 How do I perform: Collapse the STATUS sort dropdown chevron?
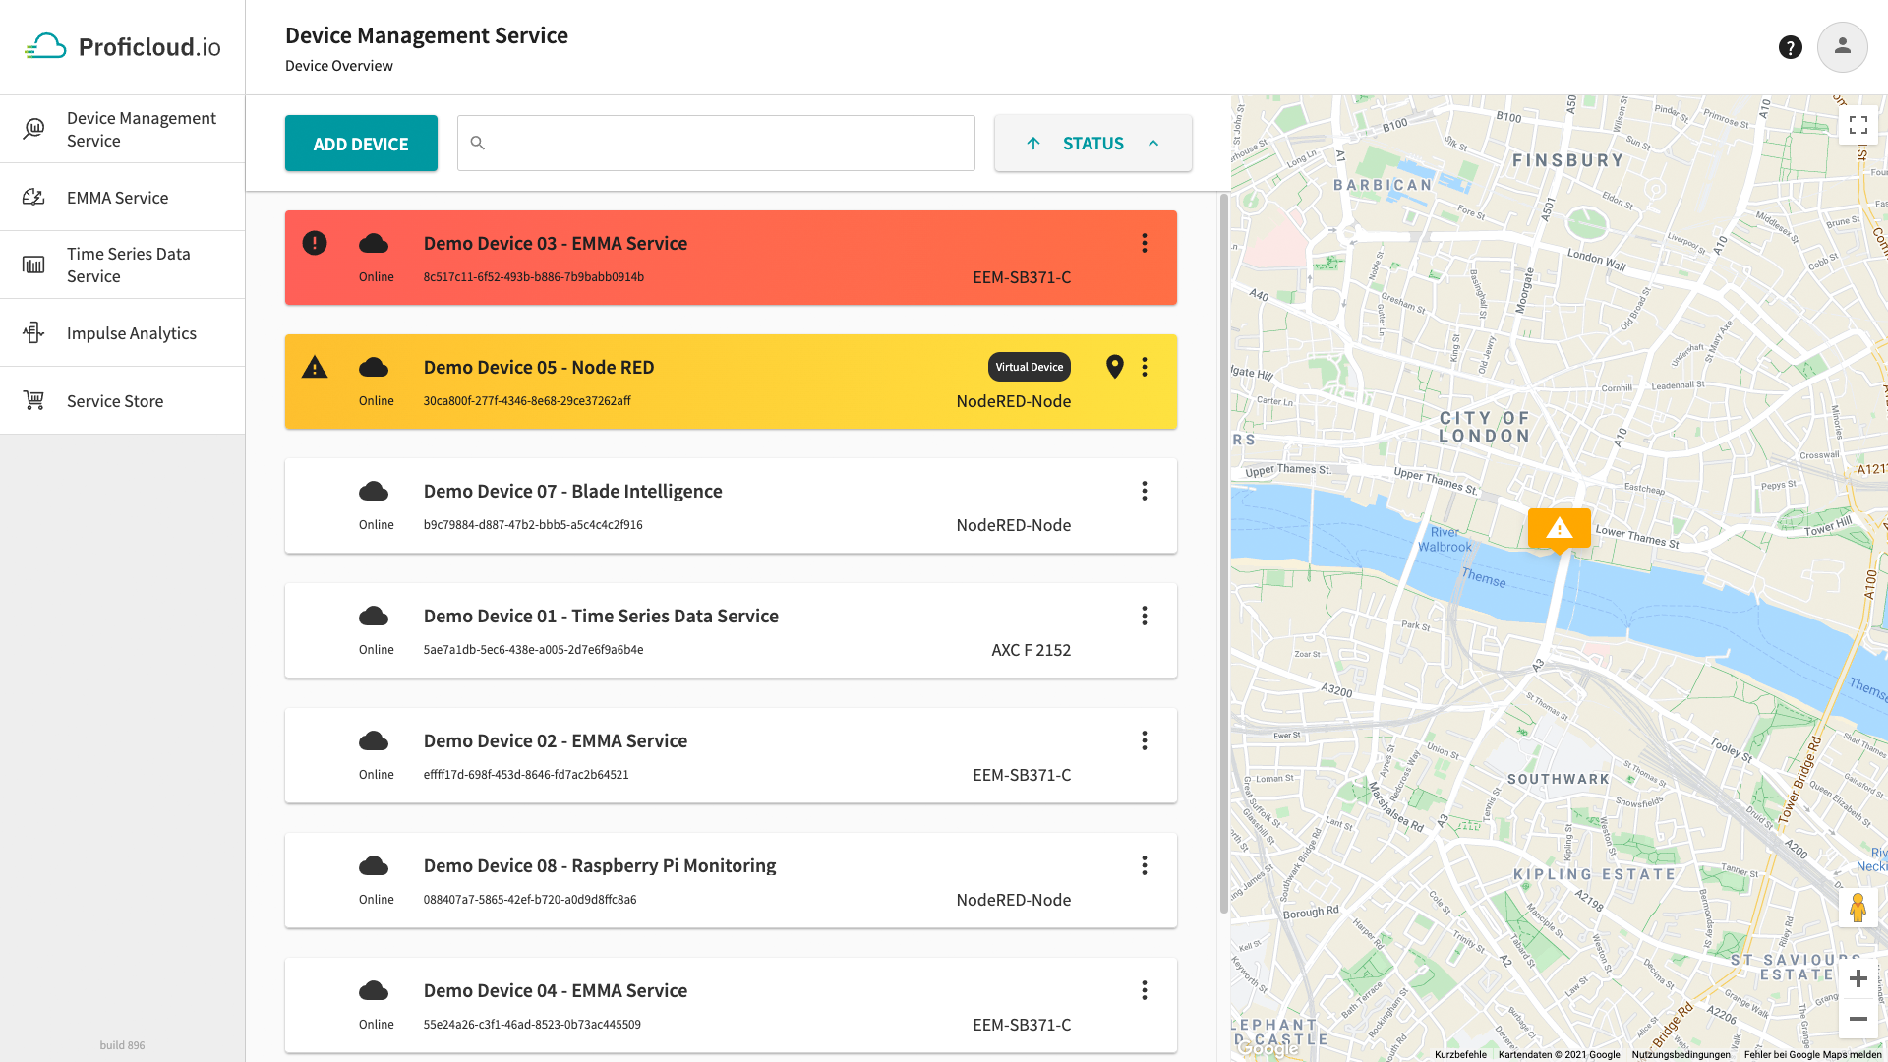tap(1153, 143)
